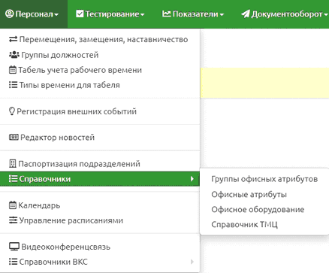The image size is (329, 273).
Task: Open the Тестирование menu
Action: (x=110, y=14)
